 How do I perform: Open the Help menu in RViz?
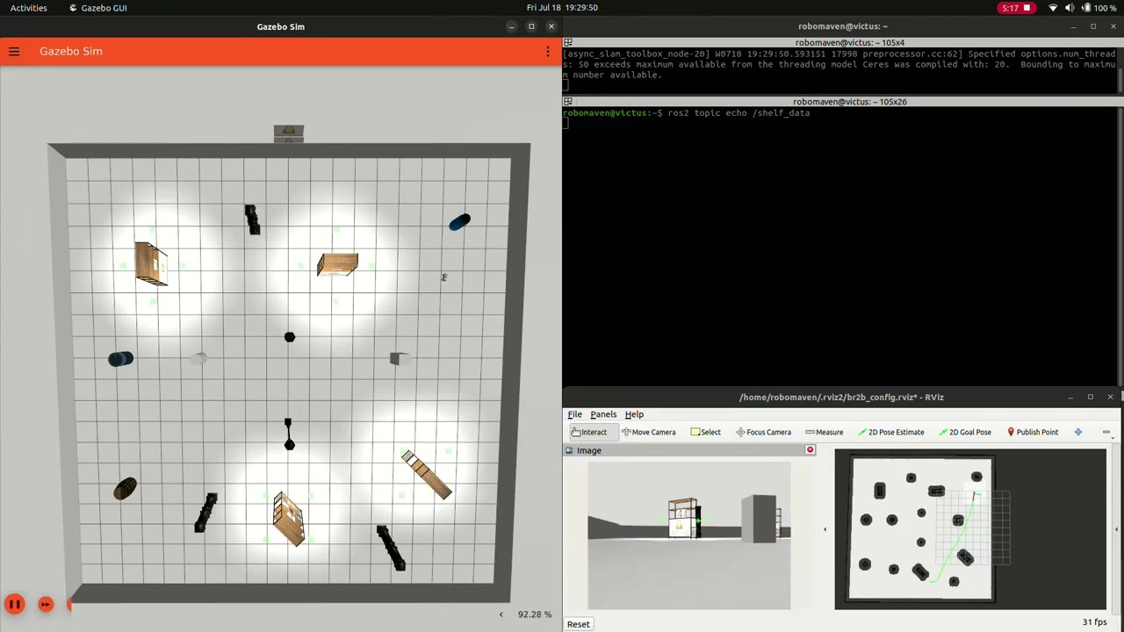[634, 414]
